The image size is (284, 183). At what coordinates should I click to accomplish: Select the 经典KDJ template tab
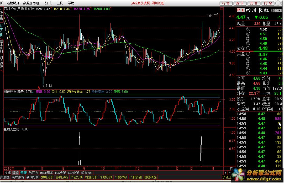click(x=87, y=173)
